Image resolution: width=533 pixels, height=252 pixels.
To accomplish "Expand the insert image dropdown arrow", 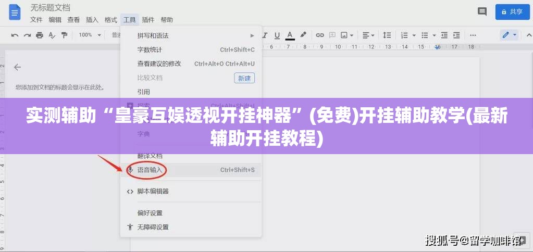I will click(x=352, y=35).
